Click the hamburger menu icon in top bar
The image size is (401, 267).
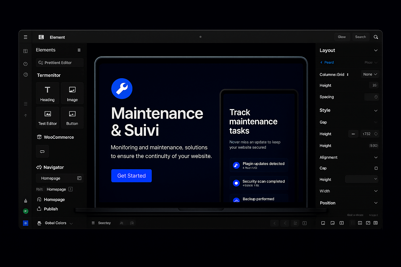click(26, 37)
